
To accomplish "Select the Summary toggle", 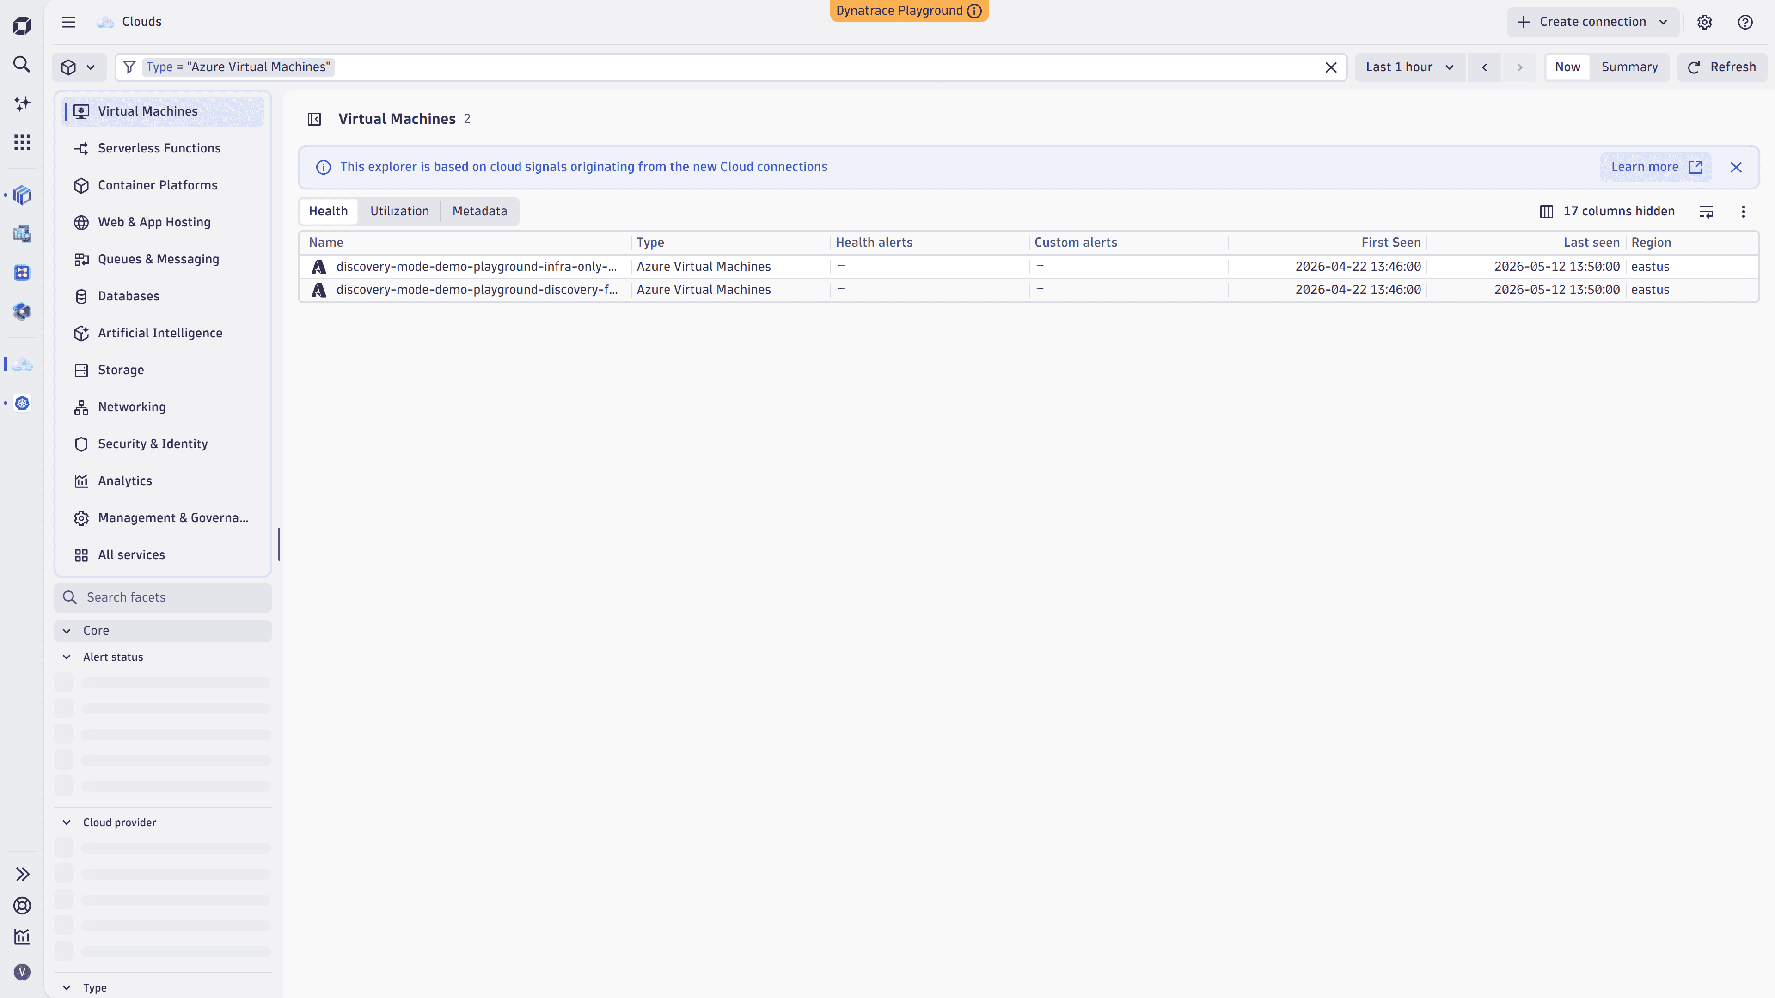I will coord(1629,67).
